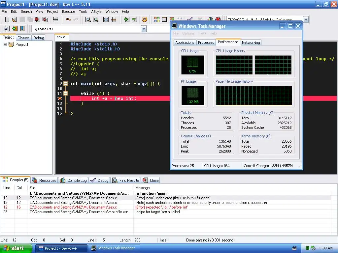The height and width of the screenshot is (253, 338).
Task: Click the orange shield Project Options icon
Action: click(x=145, y=19)
